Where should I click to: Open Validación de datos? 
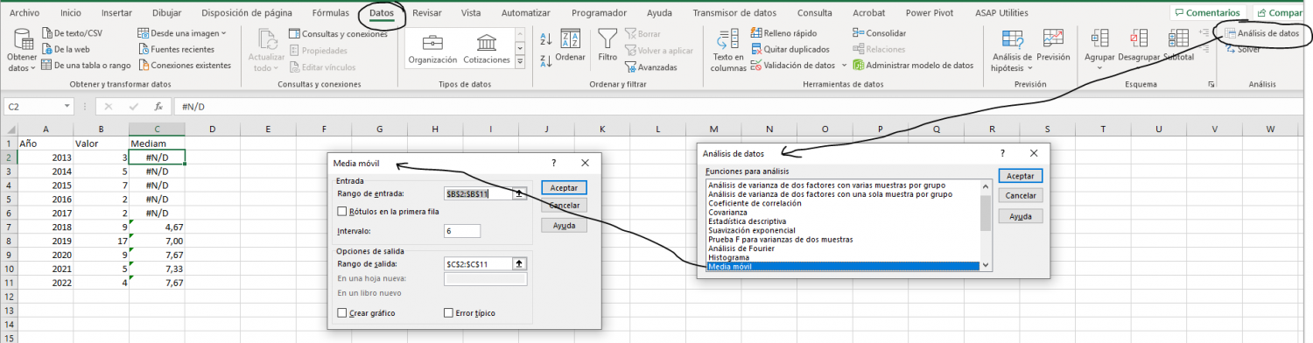coord(792,66)
